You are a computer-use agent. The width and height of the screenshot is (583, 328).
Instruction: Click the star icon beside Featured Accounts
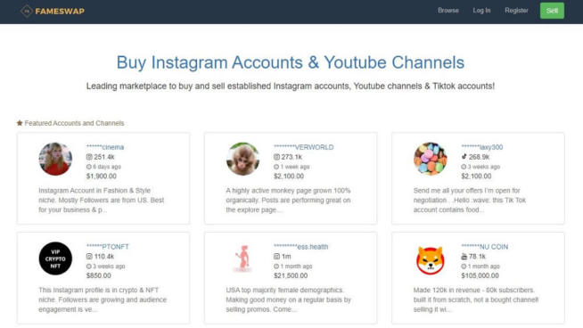point(20,123)
